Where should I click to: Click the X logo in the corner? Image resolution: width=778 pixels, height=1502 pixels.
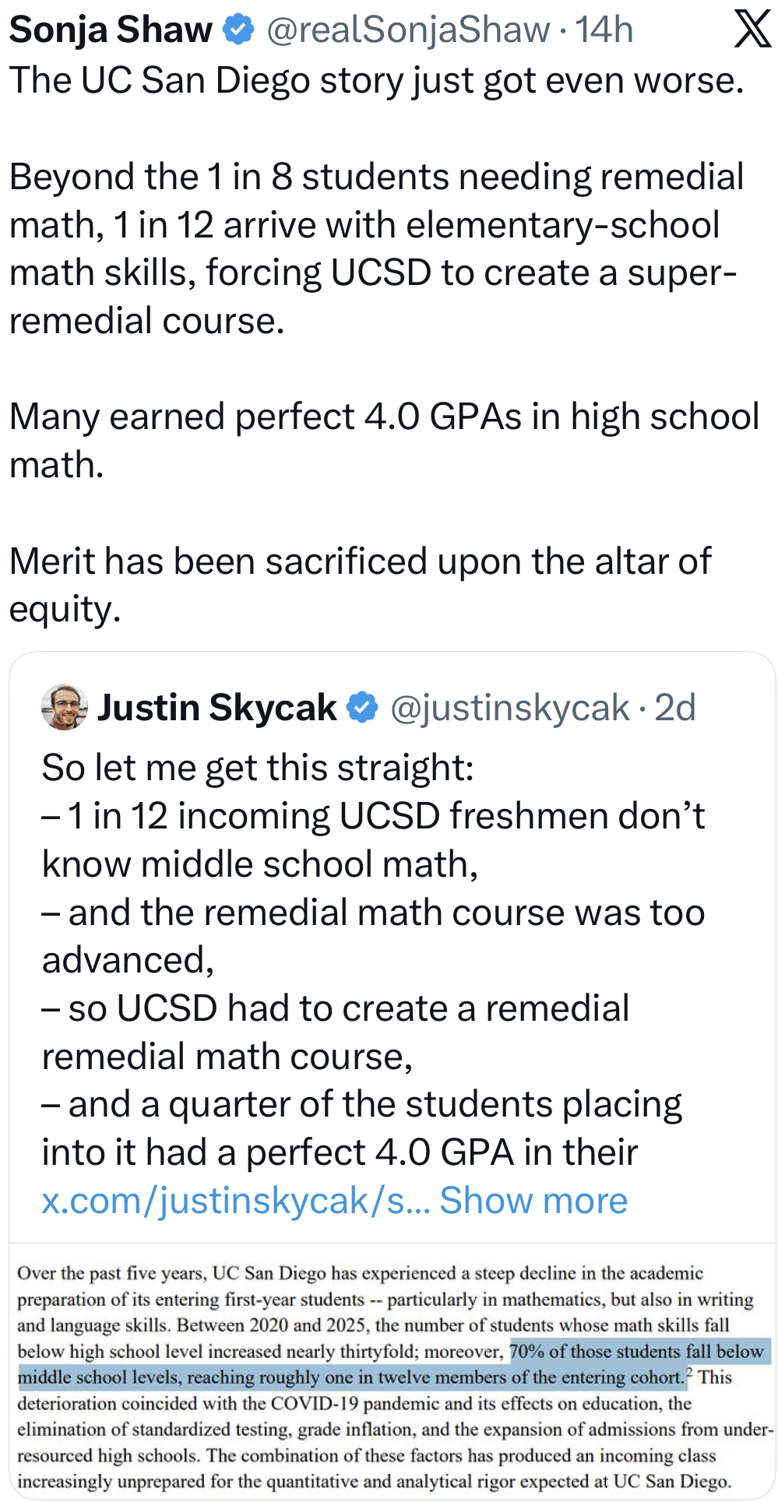pos(752,30)
